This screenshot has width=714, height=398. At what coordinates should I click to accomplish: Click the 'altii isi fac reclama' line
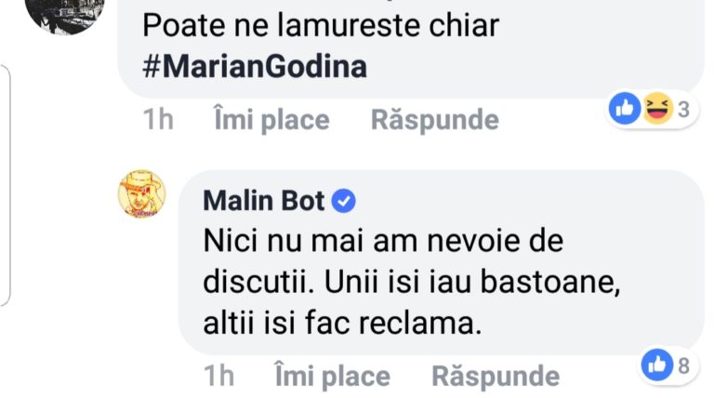tap(339, 325)
